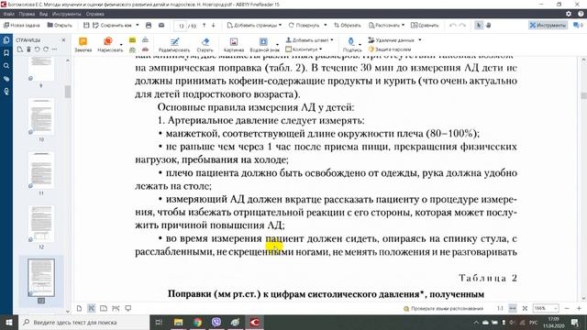
Task: Expand the Сохранить как dropdown arrow
Action: pyautogui.click(x=138, y=25)
